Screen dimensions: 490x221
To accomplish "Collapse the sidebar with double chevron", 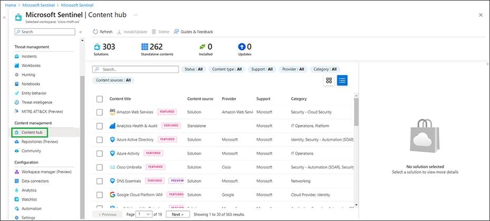I will [80, 32].
